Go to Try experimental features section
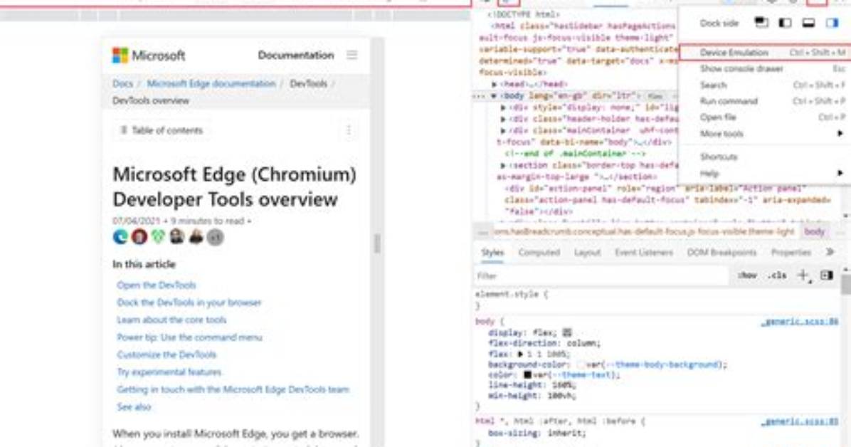Screen dimensions: 851x447 click(x=169, y=372)
